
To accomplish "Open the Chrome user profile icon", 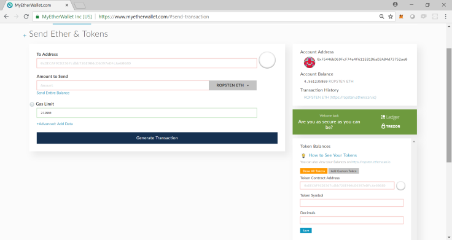I will tap(395, 4).
